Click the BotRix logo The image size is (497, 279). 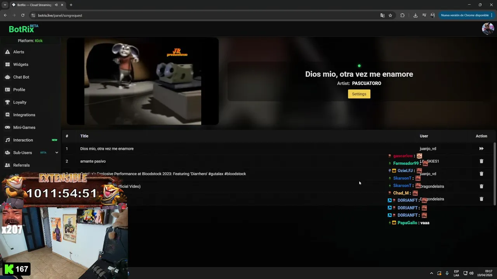pos(23,29)
